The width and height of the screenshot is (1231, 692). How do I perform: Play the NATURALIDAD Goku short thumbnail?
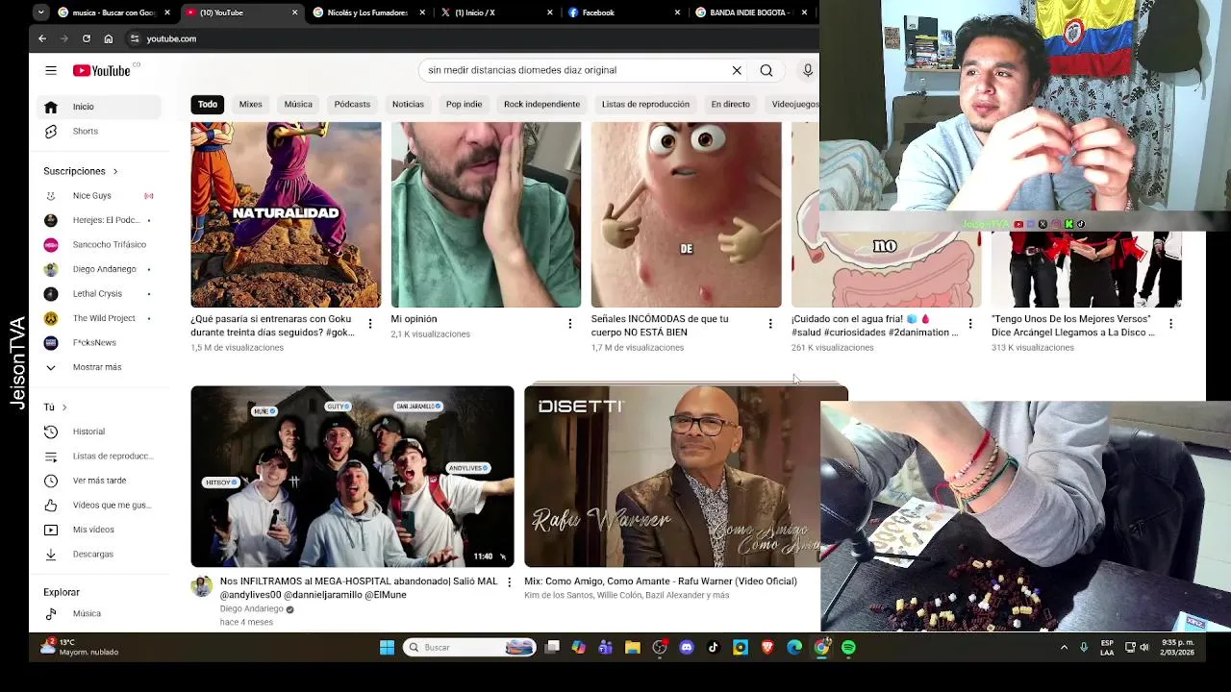tap(286, 214)
